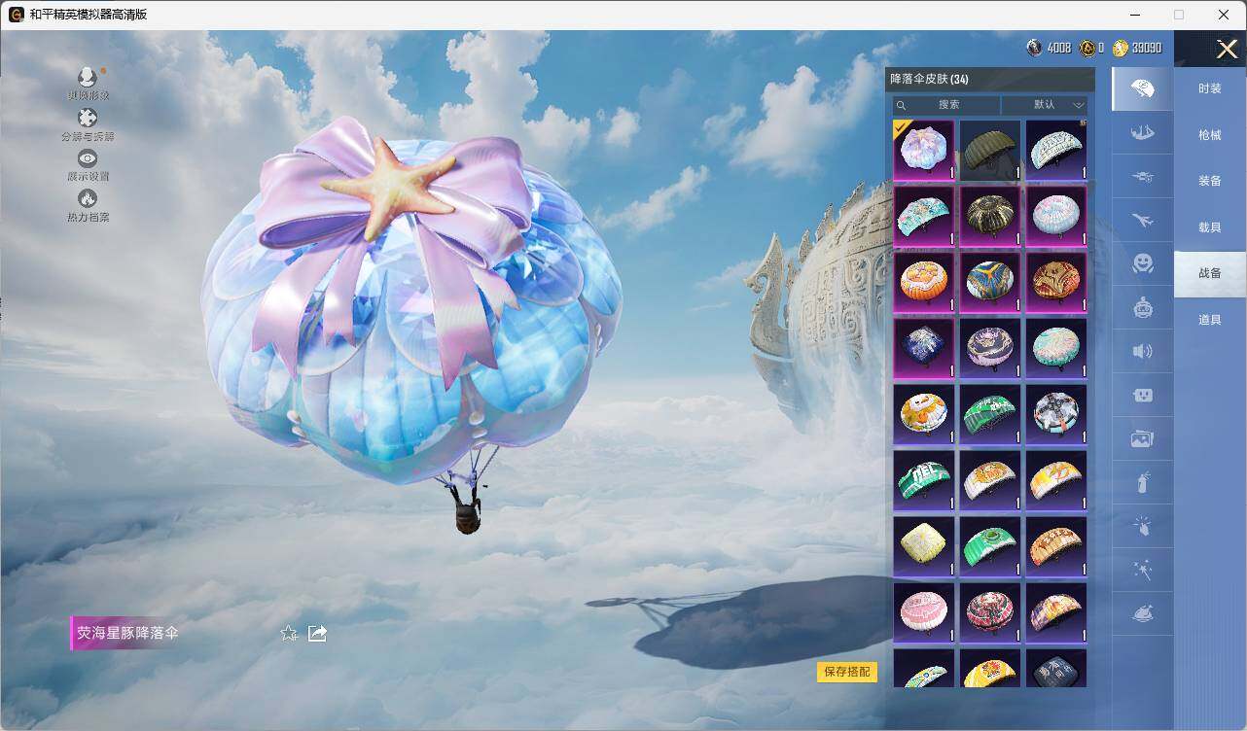Select the pale yellow parachute thumbnail
1247x731 pixels.
click(x=924, y=547)
